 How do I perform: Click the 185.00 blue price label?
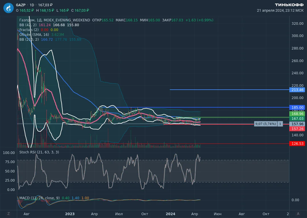(297, 108)
